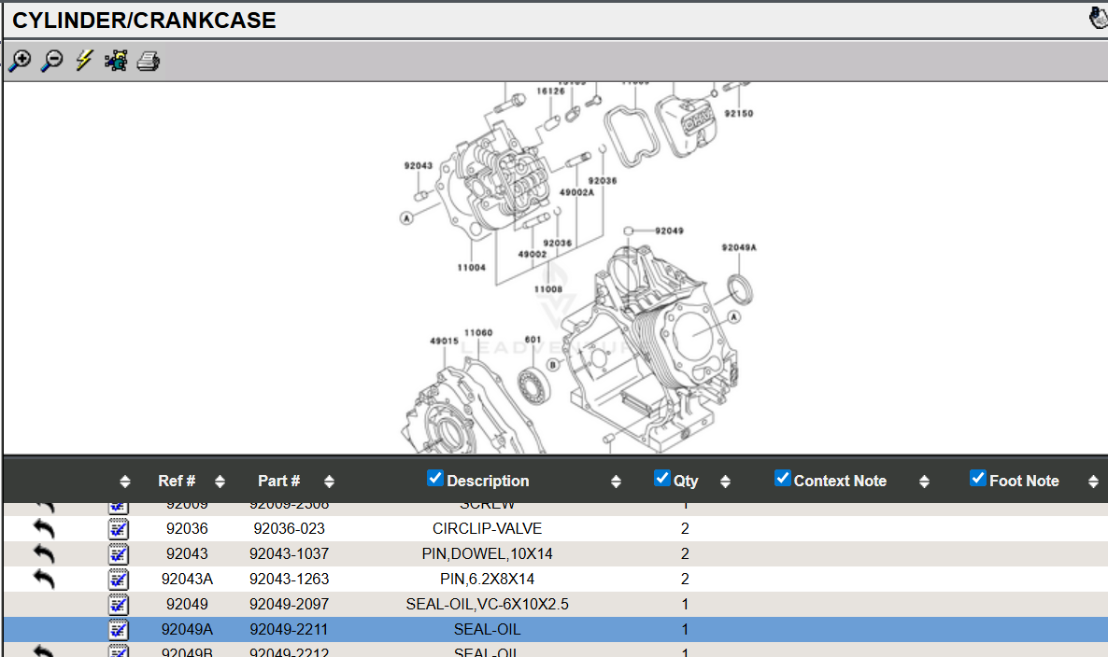Click the checklist icon for part 92043-1037
The image size is (1108, 657).
pos(119,554)
